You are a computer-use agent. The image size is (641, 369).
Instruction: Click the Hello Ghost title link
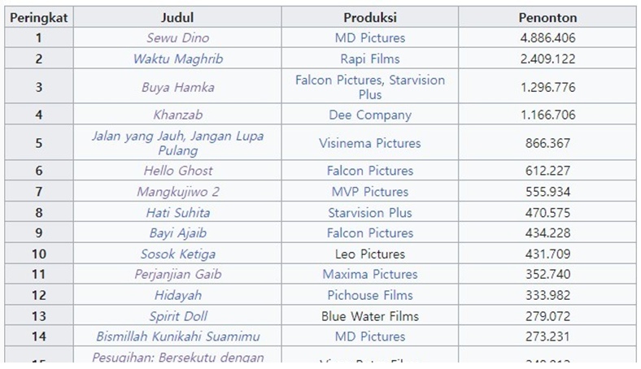[x=177, y=171]
